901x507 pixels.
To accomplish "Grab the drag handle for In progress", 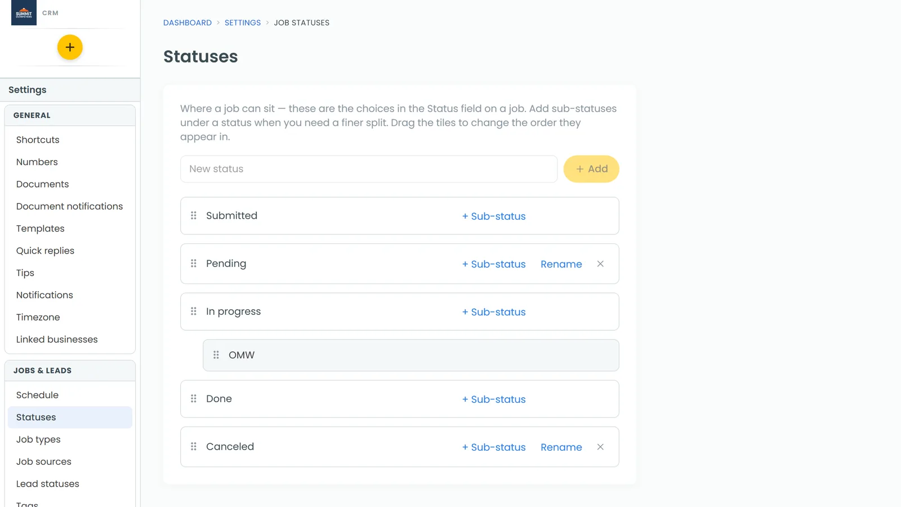I will click(194, 311).
